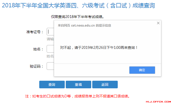This screenshot has height=104, width=171.
Task: Click the 姓名 label
Action: [38, 49]
